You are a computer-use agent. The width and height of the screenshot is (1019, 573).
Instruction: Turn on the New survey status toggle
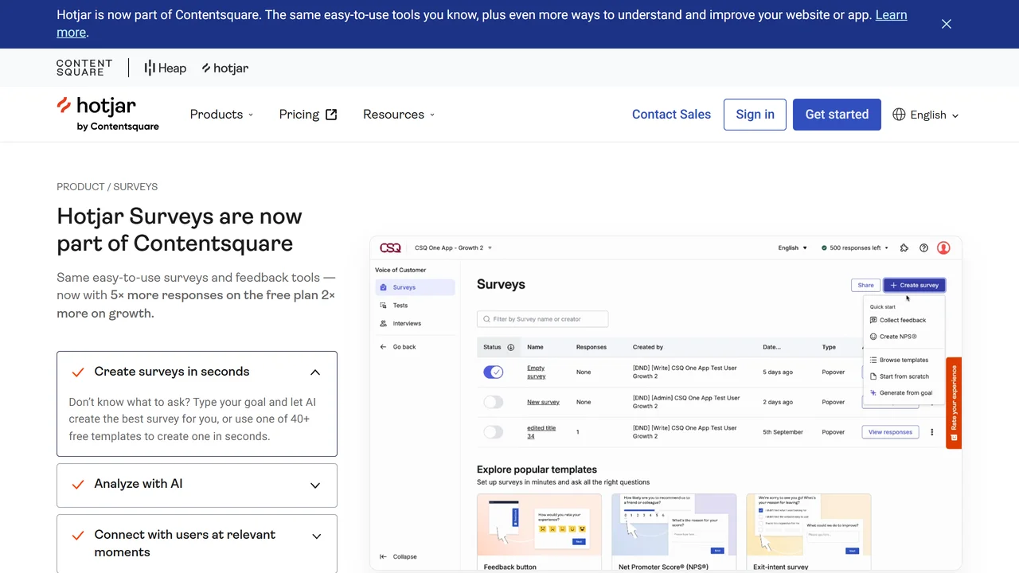click(494, 402)
